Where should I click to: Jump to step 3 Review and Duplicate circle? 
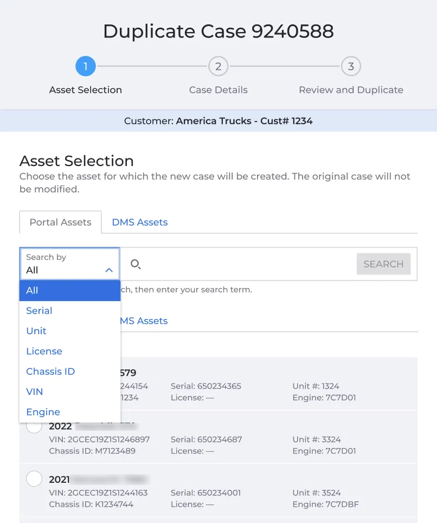point(351,66)
